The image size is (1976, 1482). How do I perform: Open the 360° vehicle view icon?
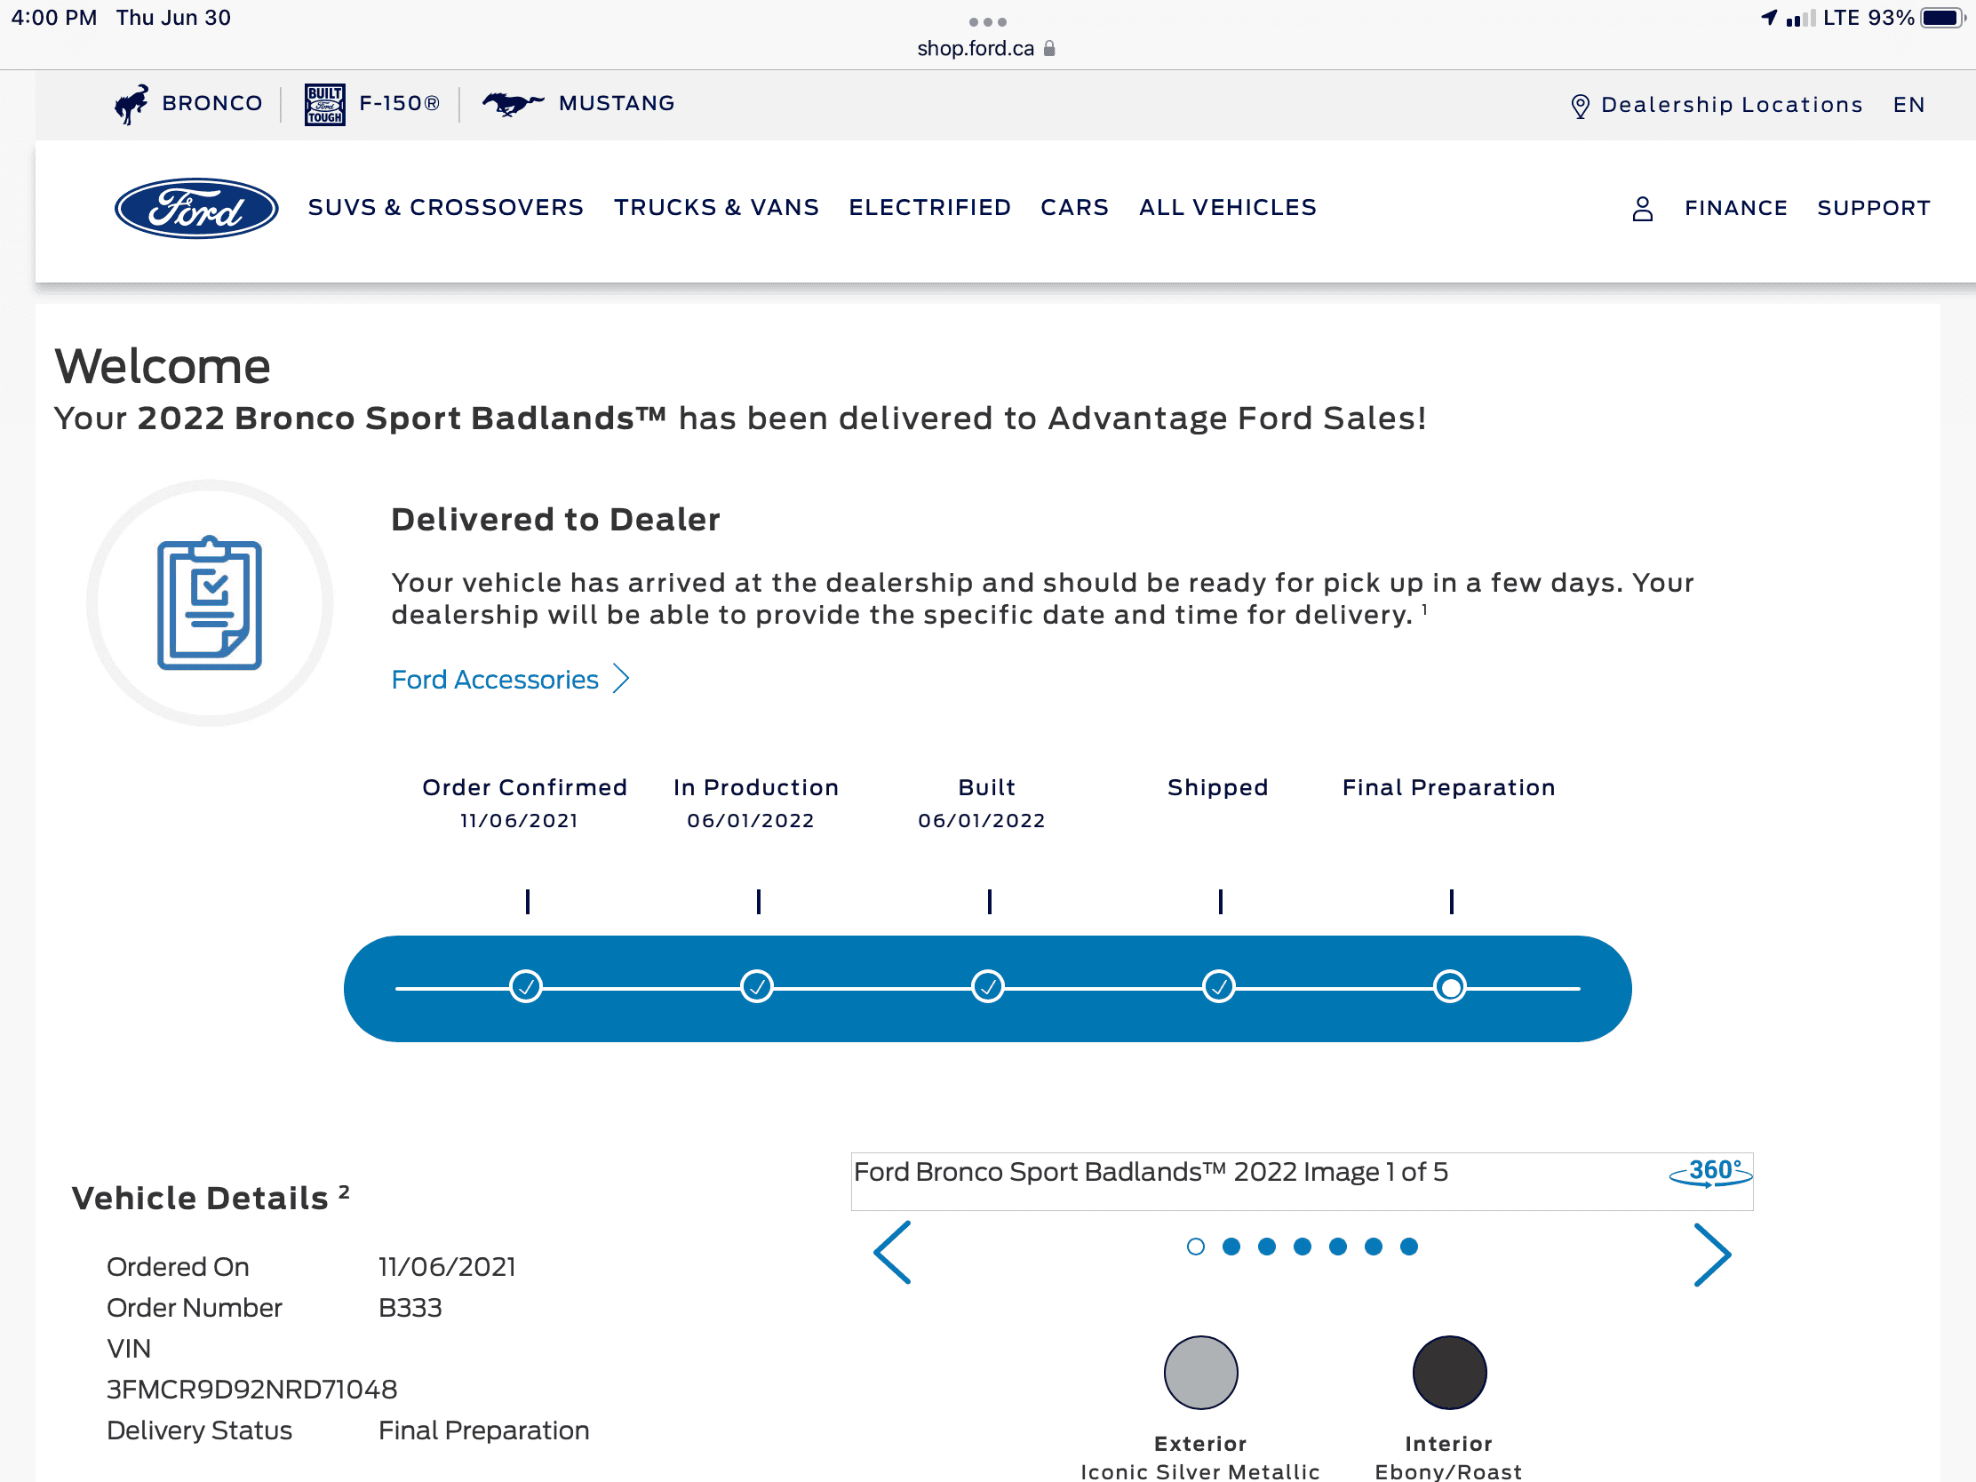click(x=1709, y=1172)
